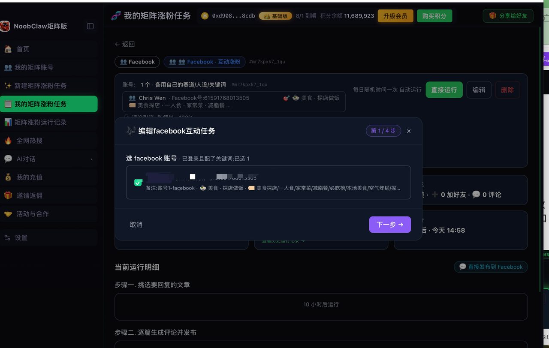Screen dimensions: 549x348
Task: Open 首页 home menu item
Action: [x=49, y=49]
